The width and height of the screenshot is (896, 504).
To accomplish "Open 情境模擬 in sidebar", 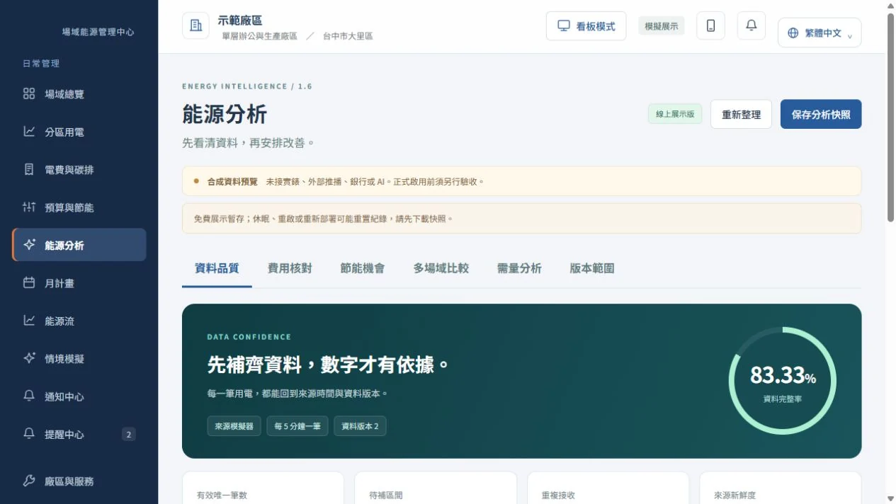I will (x=79, y=359).
